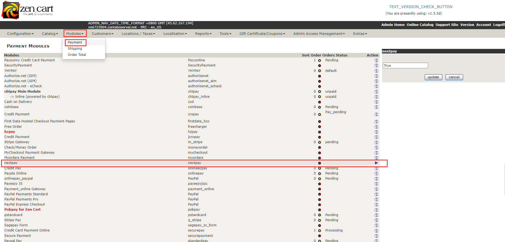Click yellow status dot in YHYPAY row
The image size is (505, 242).
[320, 71]
